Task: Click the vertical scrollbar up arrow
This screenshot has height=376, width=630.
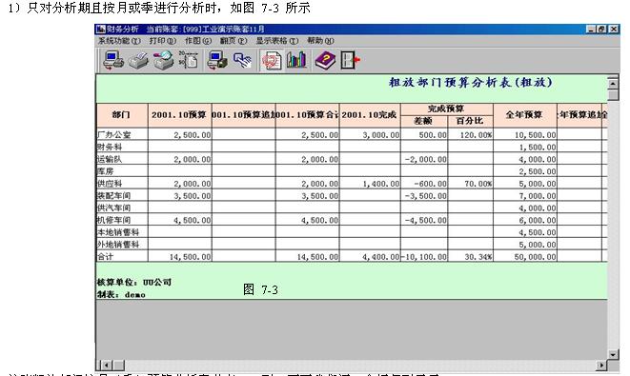Action: tap(613, 83)
